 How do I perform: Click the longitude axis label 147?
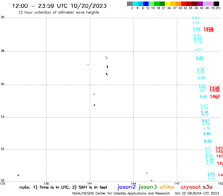pyautogui.click(x=177, y=183)
